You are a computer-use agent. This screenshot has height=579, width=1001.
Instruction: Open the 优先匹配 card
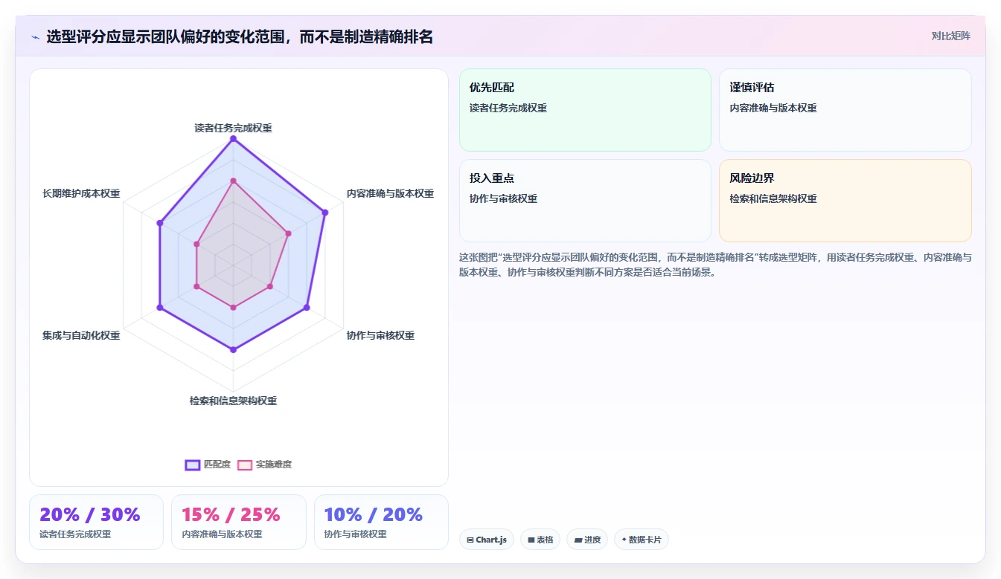click(x=585, y=110)
